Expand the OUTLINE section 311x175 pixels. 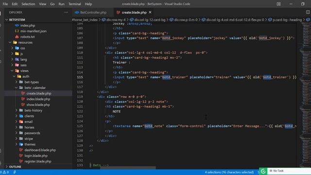click(6, 167)
